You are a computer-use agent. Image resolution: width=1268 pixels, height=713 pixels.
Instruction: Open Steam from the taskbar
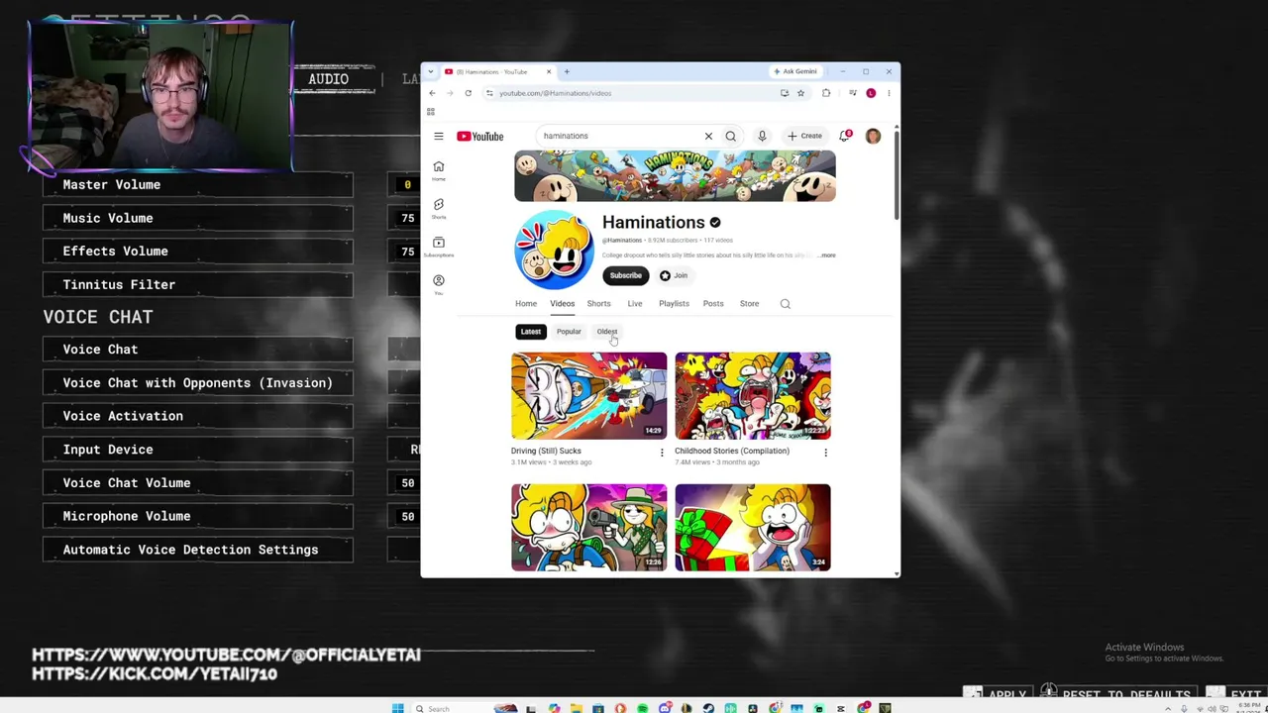click(708, 708)
